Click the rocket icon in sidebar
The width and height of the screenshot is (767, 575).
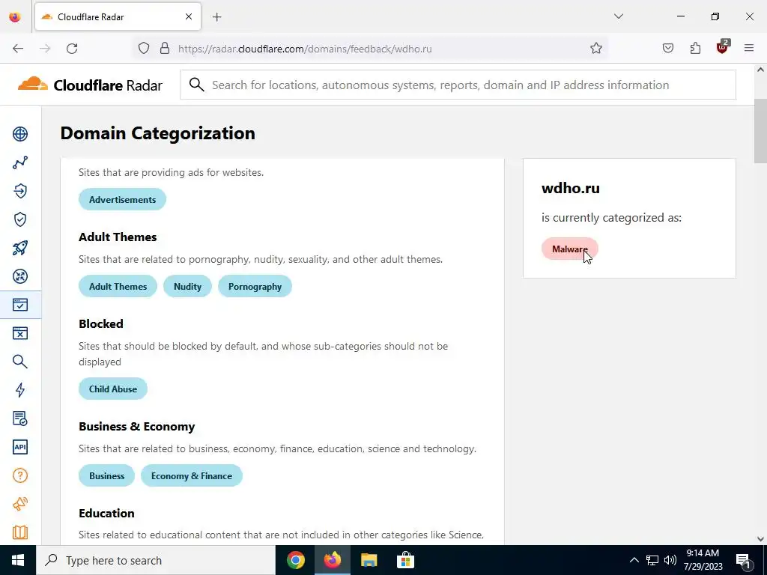pyautogui.click(x=20, y=248)
